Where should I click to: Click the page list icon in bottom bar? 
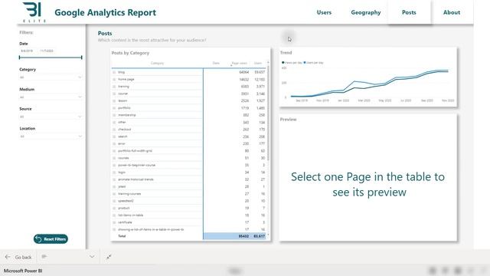coord(44,257)
